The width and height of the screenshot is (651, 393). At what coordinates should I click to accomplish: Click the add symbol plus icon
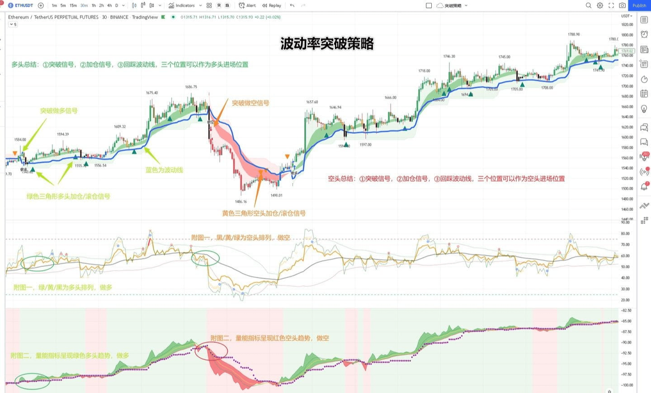(41, 5)
